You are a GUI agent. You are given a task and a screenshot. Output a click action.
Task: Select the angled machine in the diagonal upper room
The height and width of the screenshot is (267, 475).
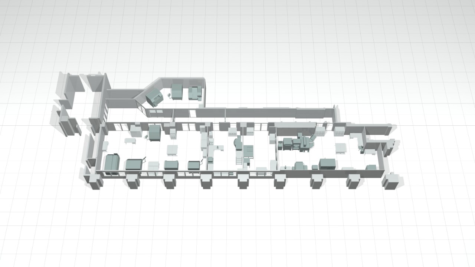click(154, 98)
